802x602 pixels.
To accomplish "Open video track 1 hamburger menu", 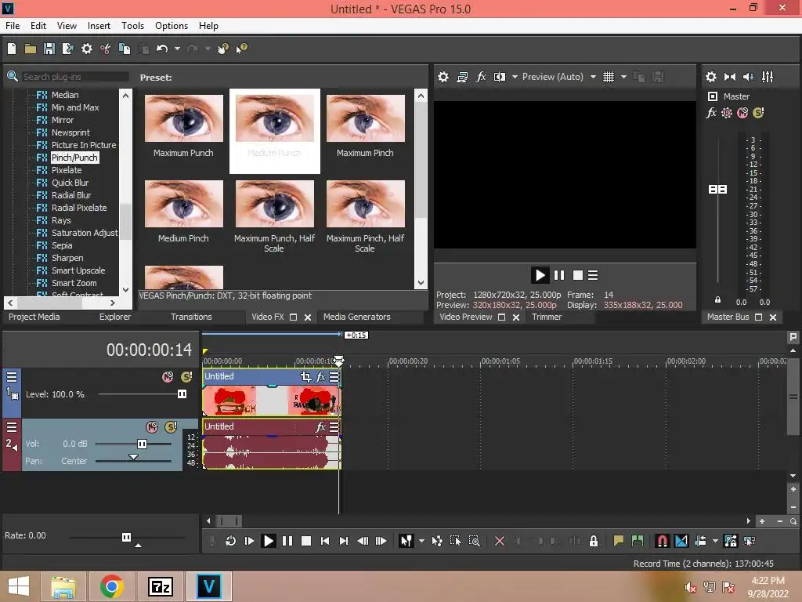I will pos(12,377).
